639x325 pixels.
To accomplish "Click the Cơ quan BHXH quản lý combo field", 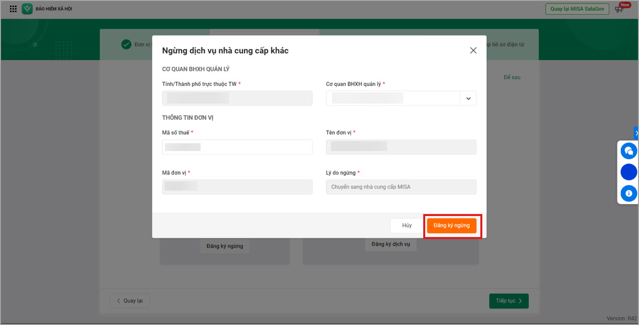I will coord(393,98).
